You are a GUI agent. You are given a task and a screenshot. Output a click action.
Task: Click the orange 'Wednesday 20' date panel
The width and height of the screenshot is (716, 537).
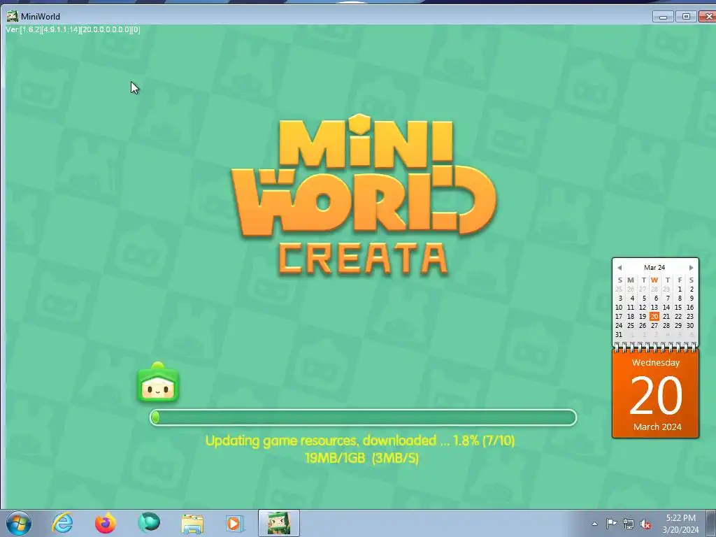coord(655,394)
